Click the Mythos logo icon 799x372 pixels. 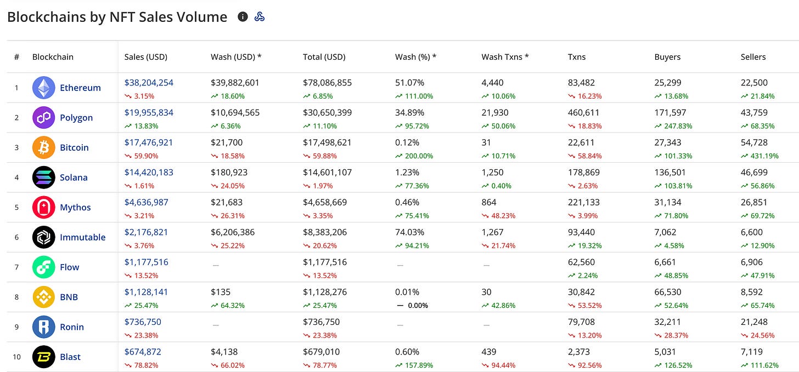44,207
